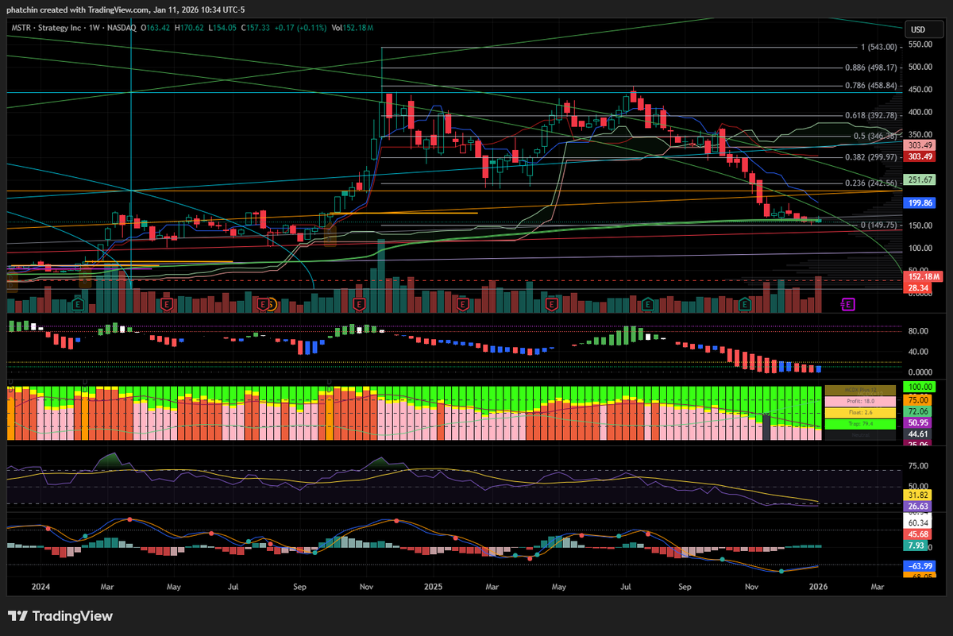
Task: Select the Fib level 0 (149.75) label
Action: (878, 225)
